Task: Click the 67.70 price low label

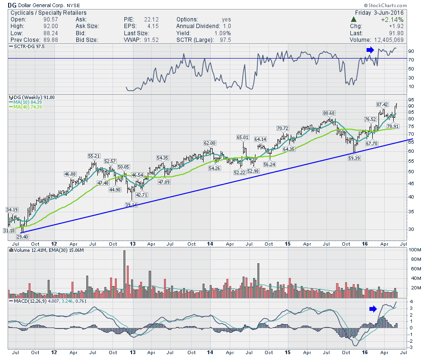Action: 372,143
